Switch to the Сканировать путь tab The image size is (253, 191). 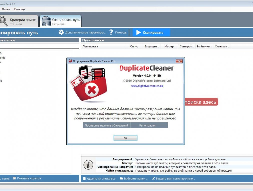point(61,21)
